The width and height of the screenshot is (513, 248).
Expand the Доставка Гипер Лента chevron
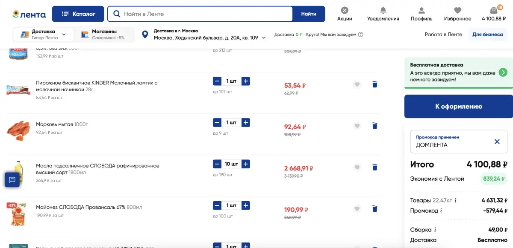64,35
